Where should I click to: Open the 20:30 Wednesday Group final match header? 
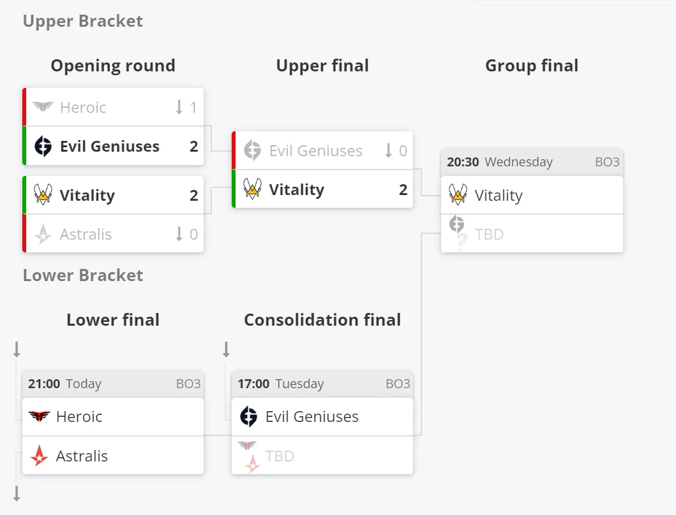[532, 162]
